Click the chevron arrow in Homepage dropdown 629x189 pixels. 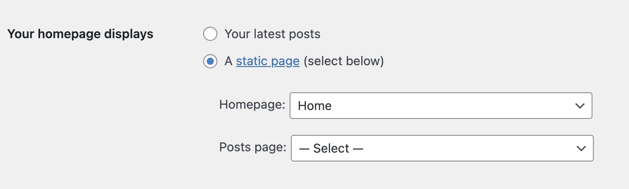[x=580, y=106]
